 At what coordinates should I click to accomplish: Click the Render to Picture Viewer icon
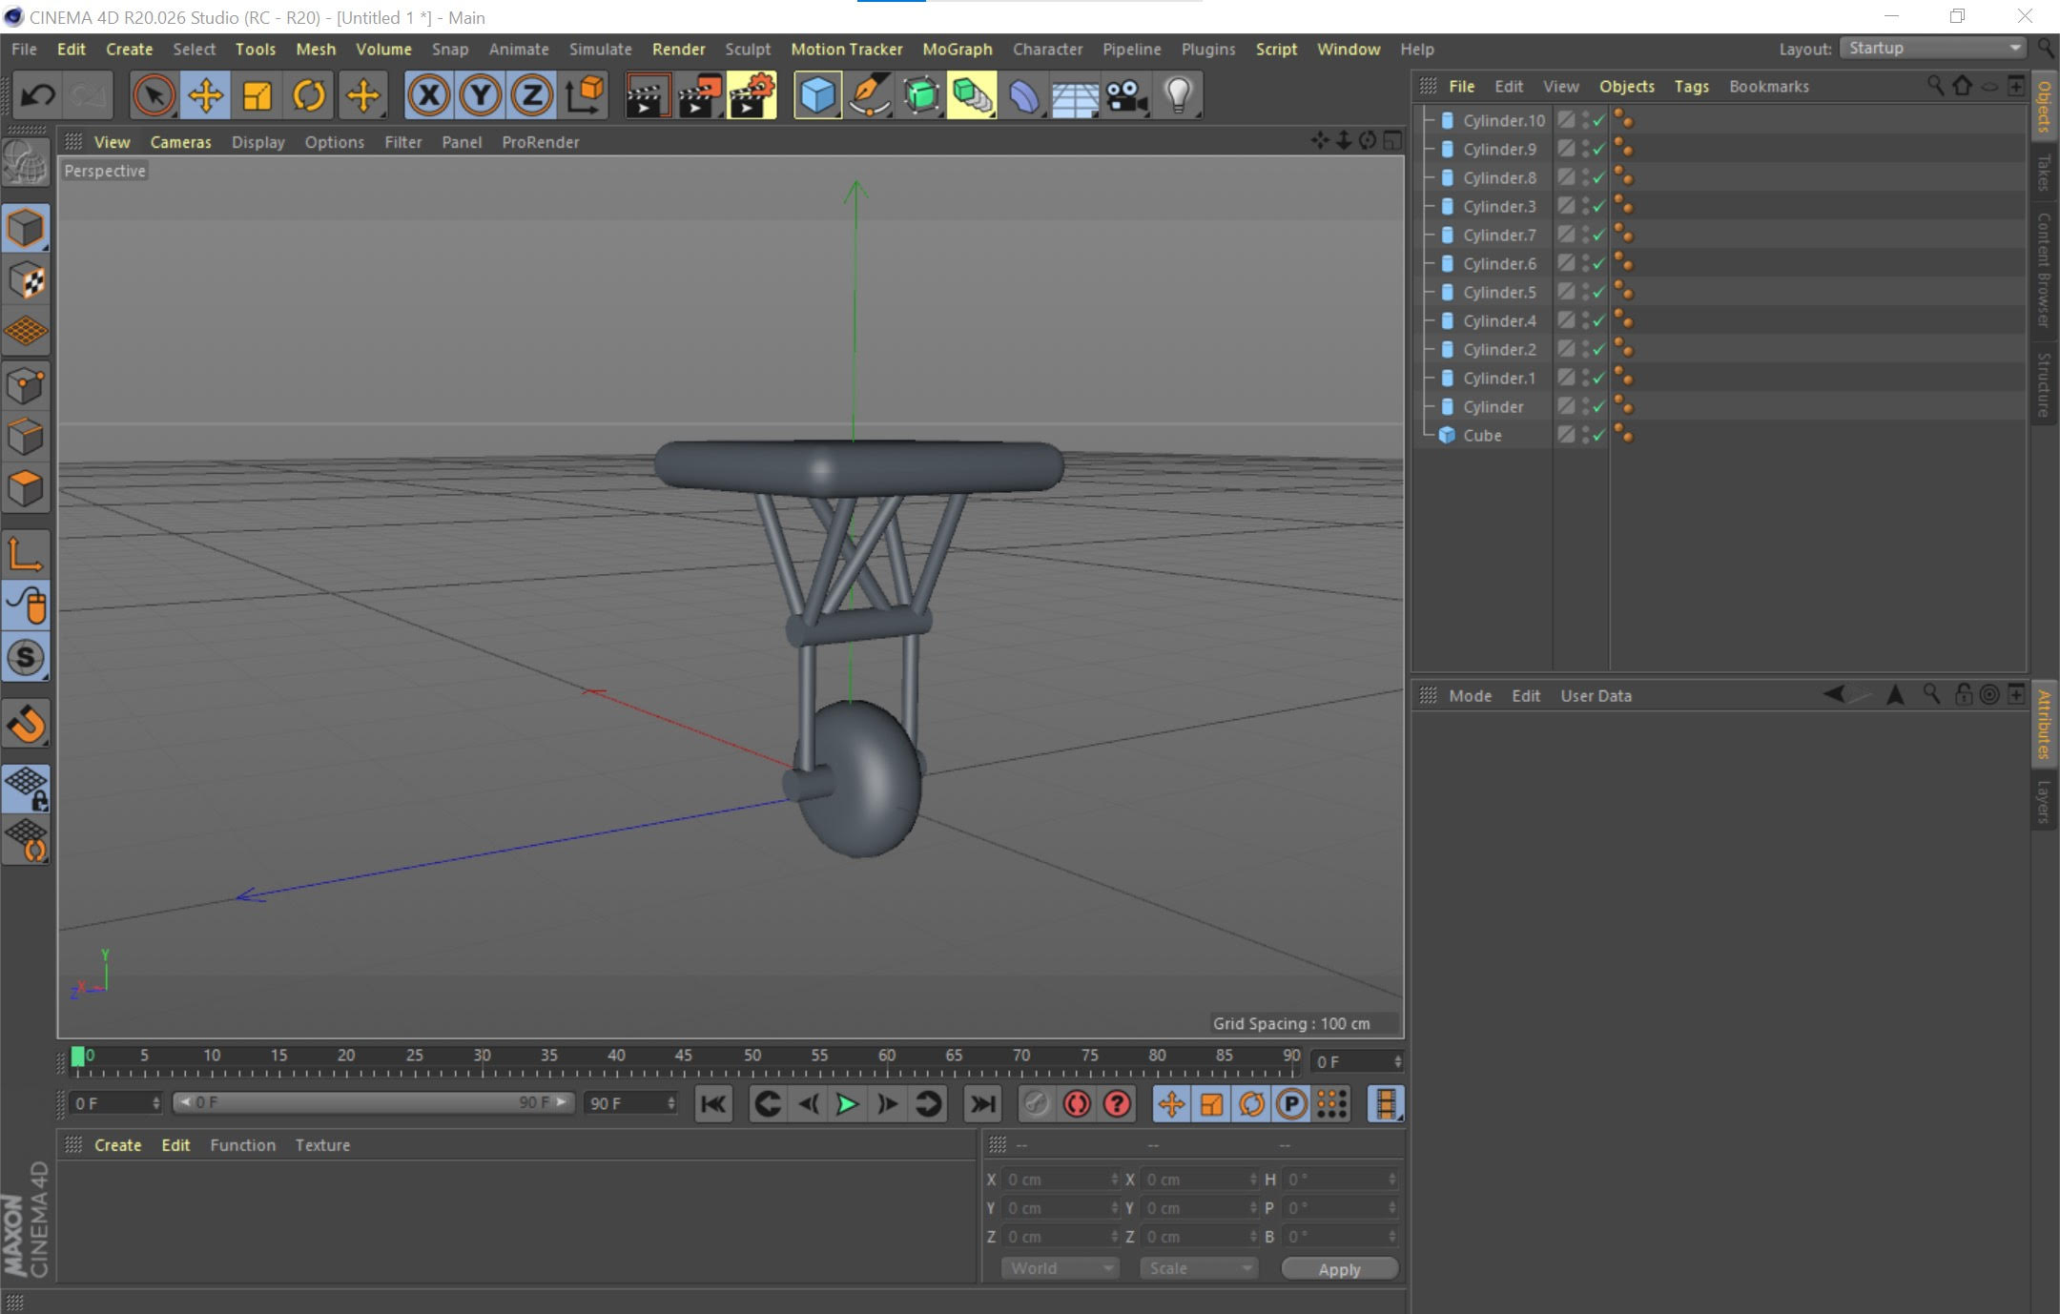[x=699, y=95]
